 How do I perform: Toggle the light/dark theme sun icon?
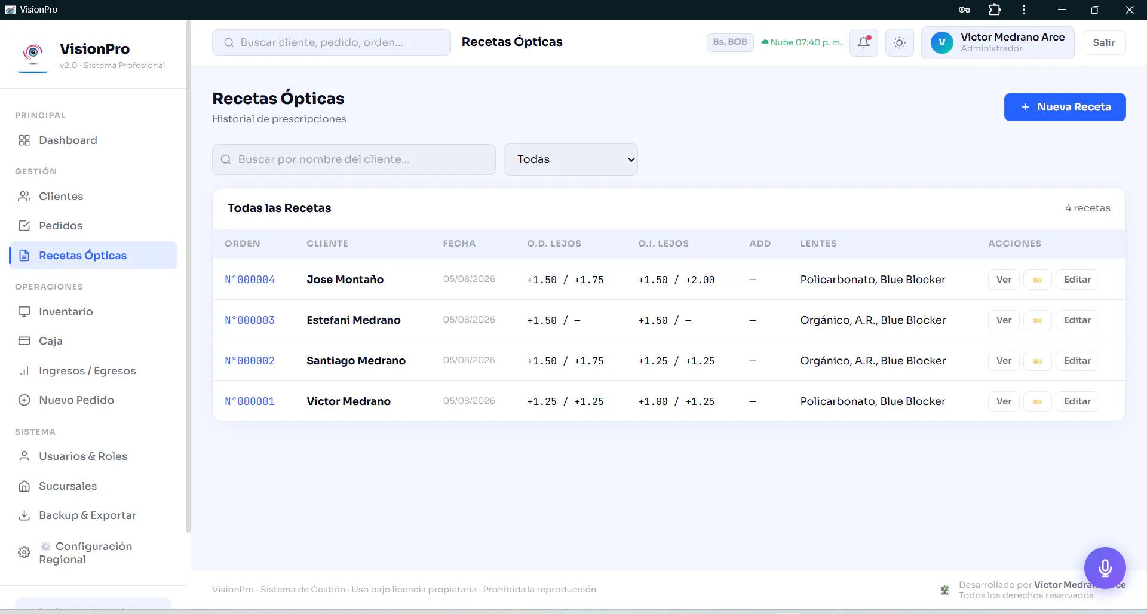(900, 42)
